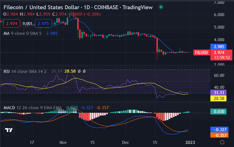234x147 pixels.
Task: Click the orange -0.357 signal axis tag
Action: [219, 135]
